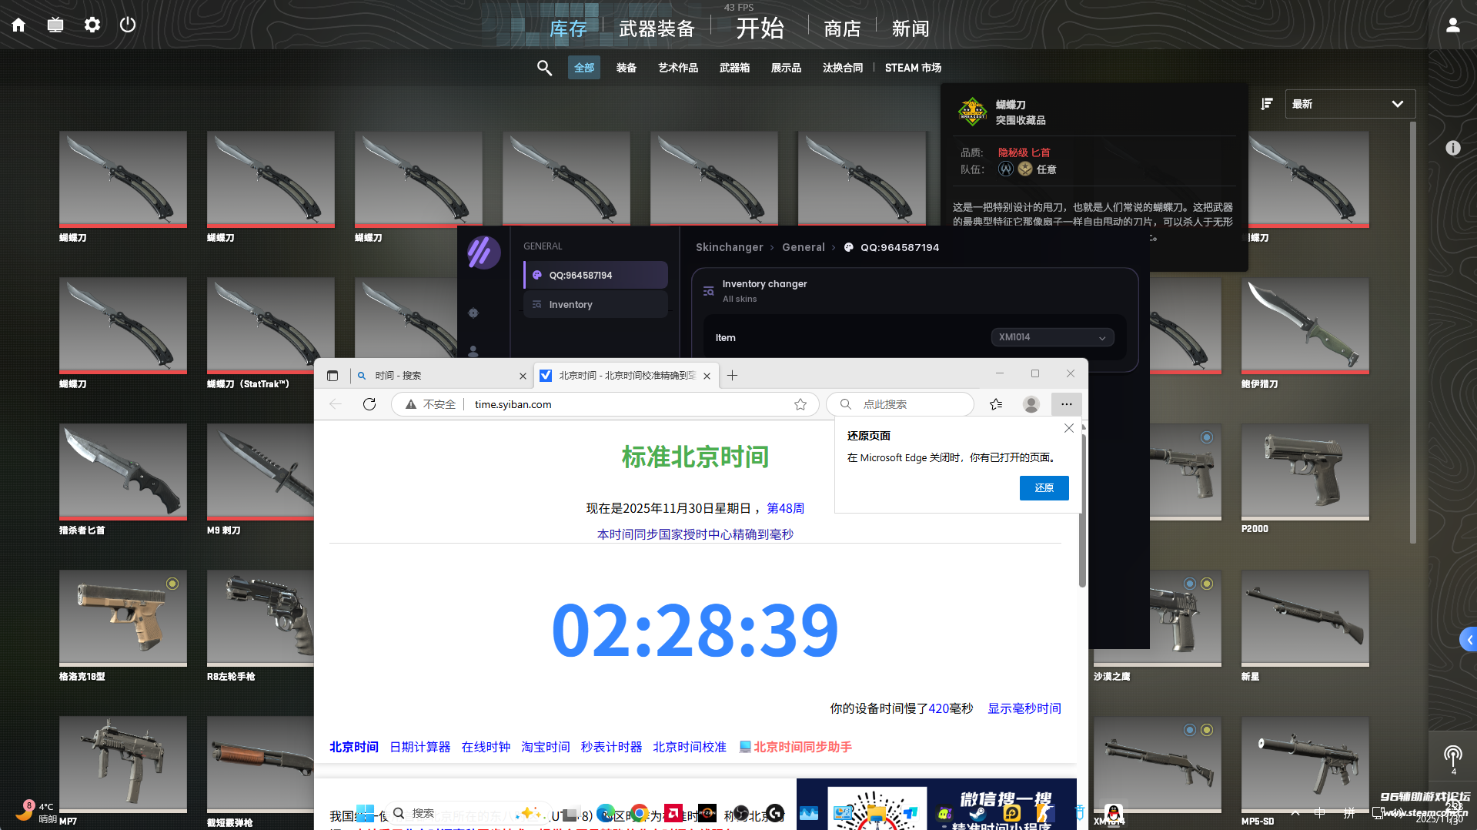
Task: Click the 还原 restore button
Action: click(x=1044, y=488)
